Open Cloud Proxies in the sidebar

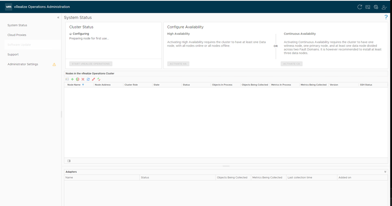(17, 35)
